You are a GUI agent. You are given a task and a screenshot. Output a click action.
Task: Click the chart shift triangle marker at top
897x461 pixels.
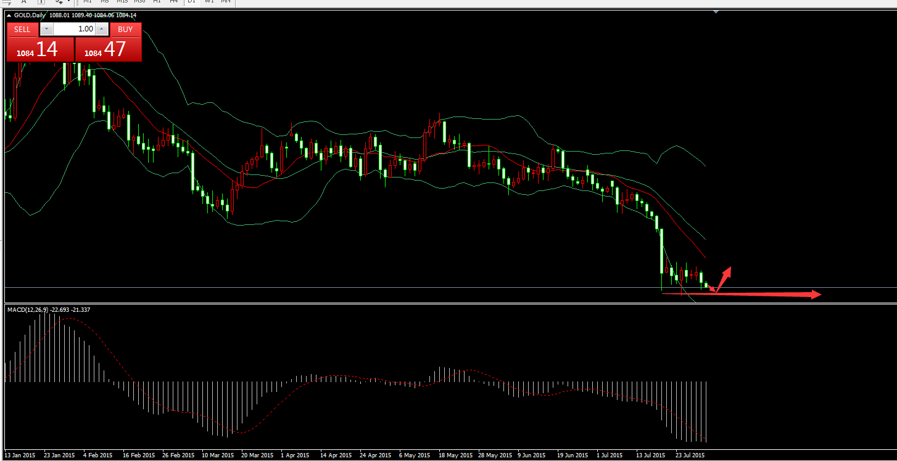tap(716, 12)
